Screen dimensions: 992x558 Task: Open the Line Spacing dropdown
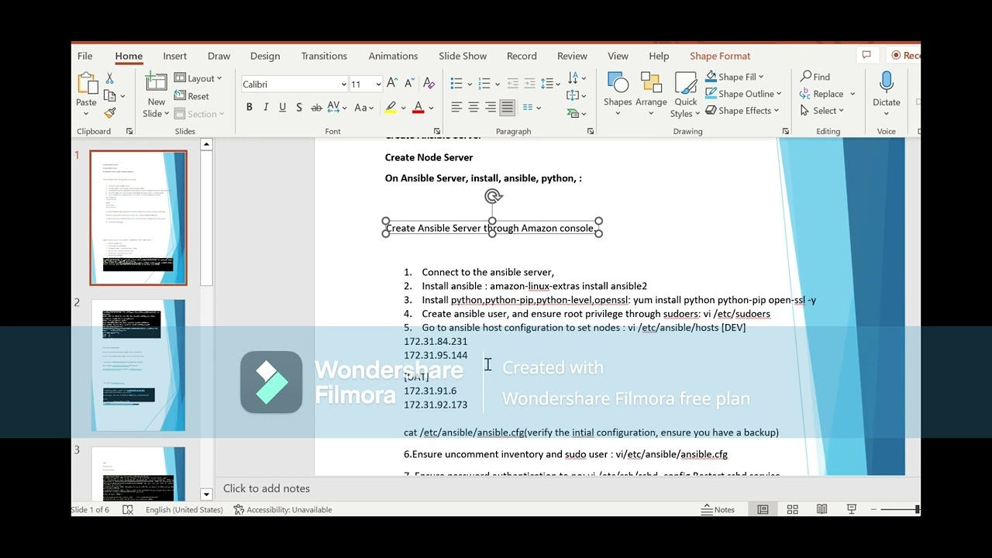(x=550, y=84)
